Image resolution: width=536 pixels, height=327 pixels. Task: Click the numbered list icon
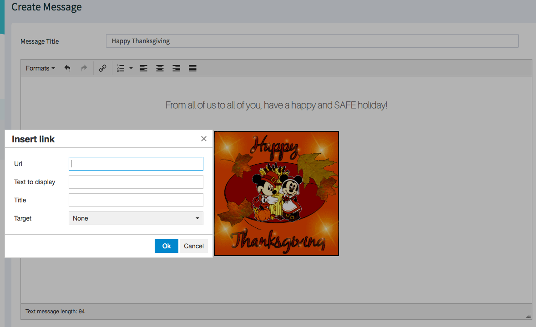[120, 68]
